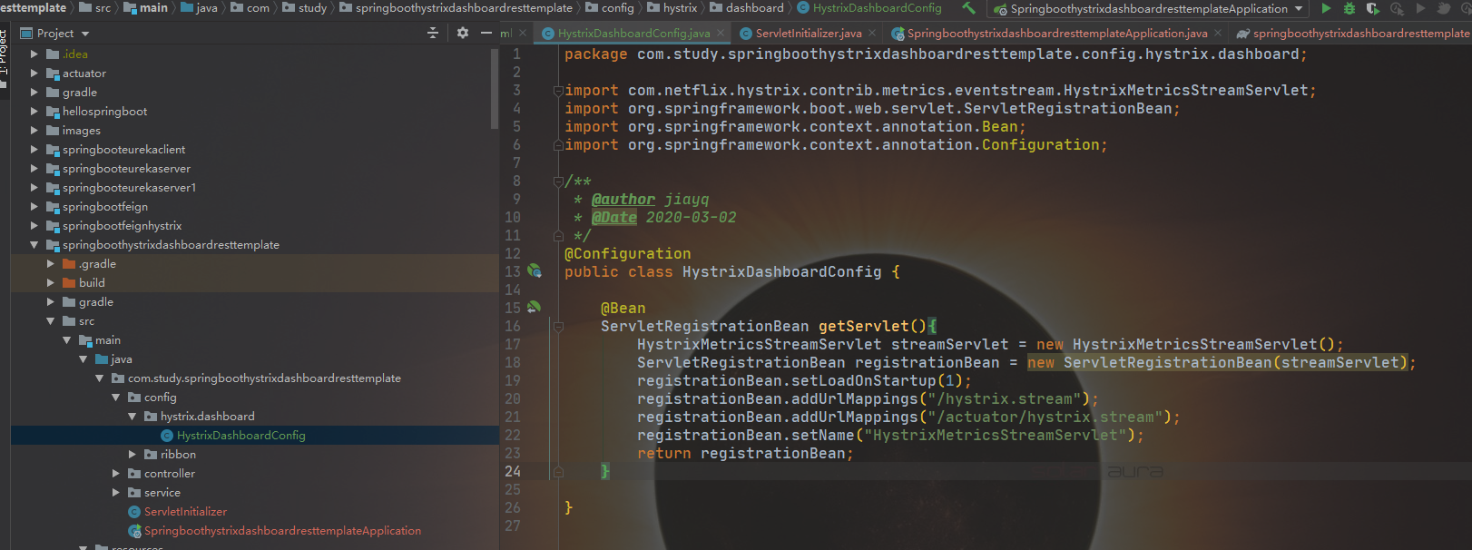Click the class gutter icon on line 13

coord(535,270)
